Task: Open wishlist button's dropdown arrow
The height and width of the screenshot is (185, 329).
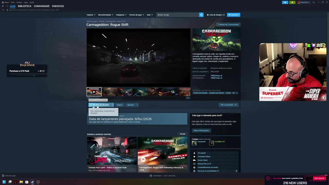Action: 113,105
